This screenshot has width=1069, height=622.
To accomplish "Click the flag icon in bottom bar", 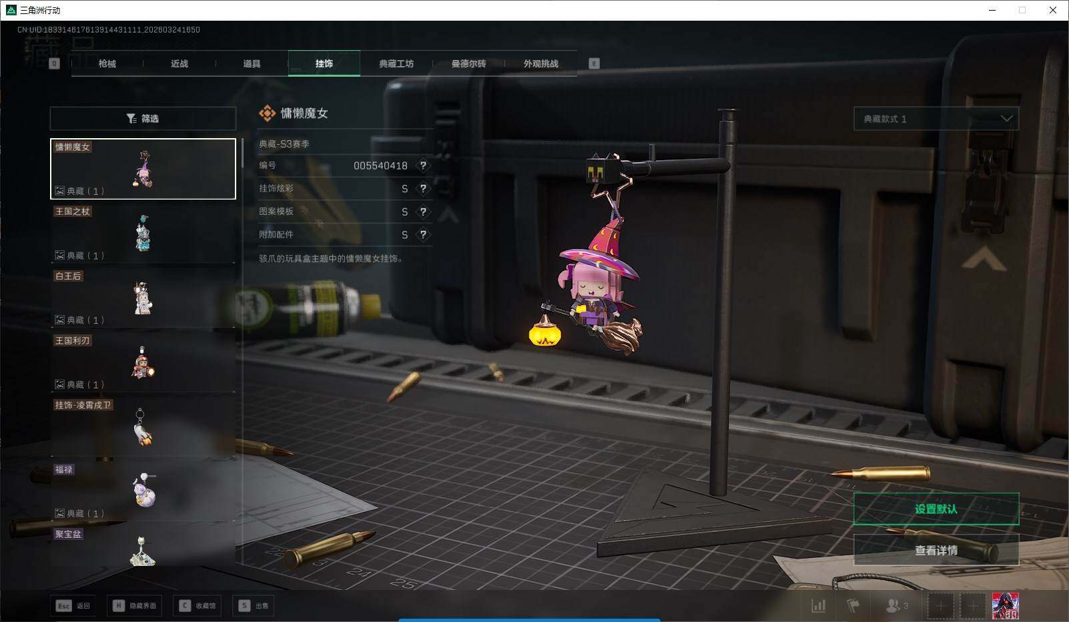I will point(853,605).
